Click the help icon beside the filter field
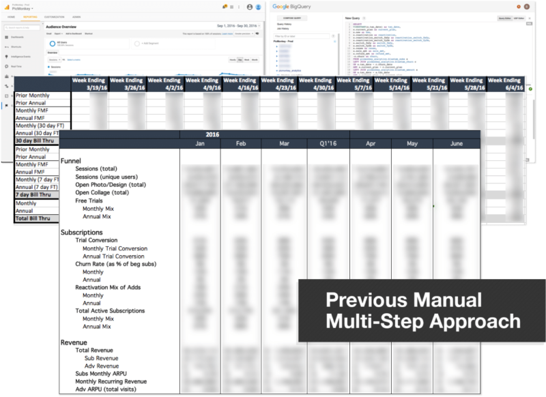 click(x=333, y=36)
